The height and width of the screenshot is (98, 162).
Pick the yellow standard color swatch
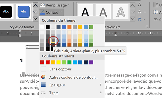click(x=59, y=62)
